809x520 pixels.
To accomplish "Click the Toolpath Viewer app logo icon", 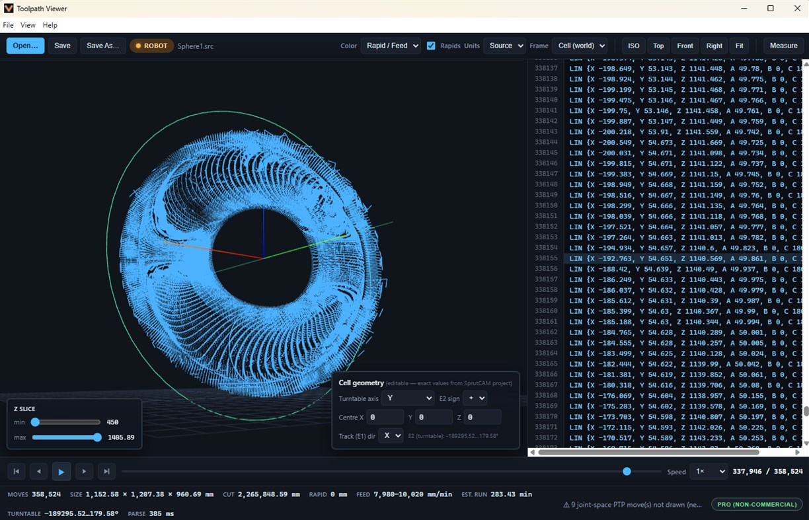I will point(9,9).
